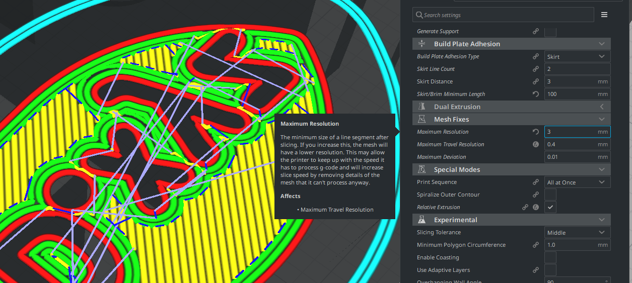Viewport: 632px width, 283px height.
Task: Click the Special Modes category icon
Action: pos(422,169)
